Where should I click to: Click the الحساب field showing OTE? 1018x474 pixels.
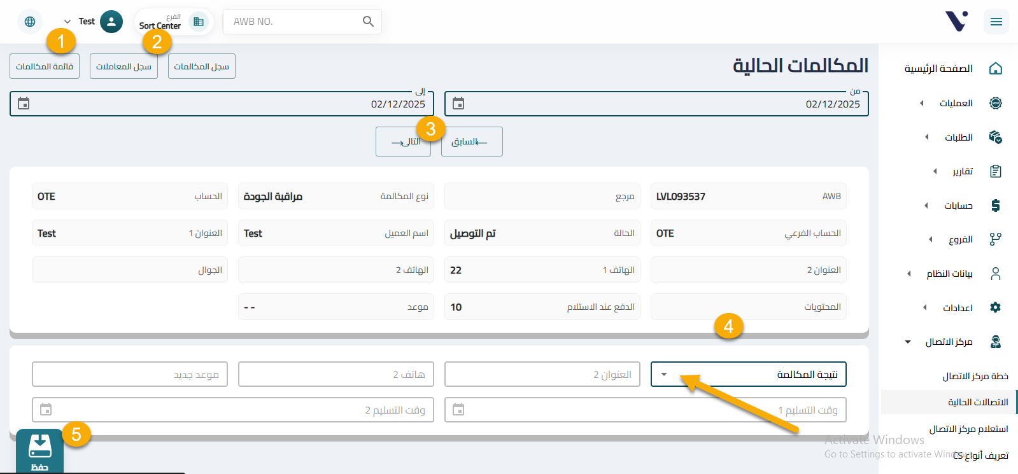pos(130,196)
